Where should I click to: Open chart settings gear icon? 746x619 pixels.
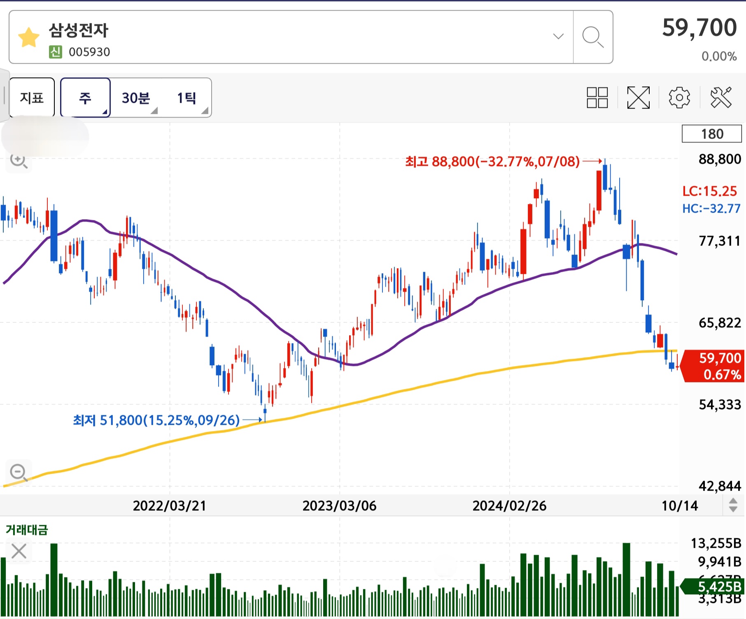click(679, 97)
